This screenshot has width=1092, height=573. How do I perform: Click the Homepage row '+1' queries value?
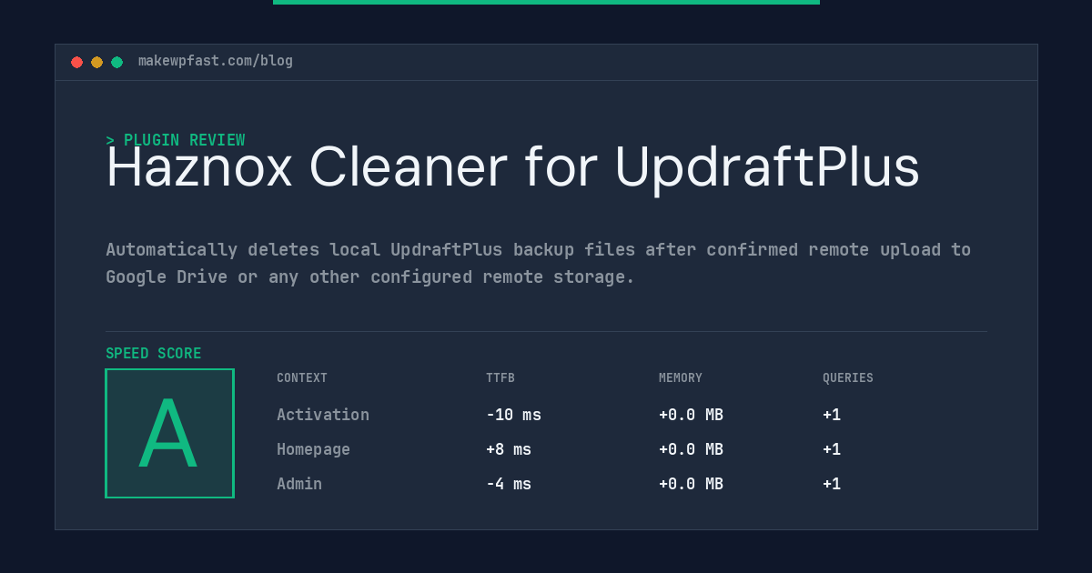(x=832, y=449)
